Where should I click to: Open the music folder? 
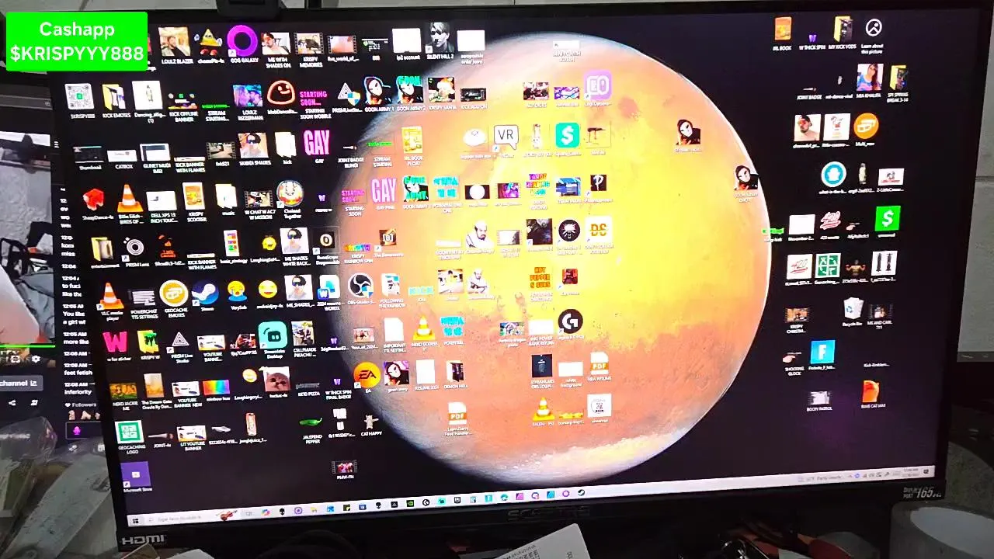tap(226, 200)
